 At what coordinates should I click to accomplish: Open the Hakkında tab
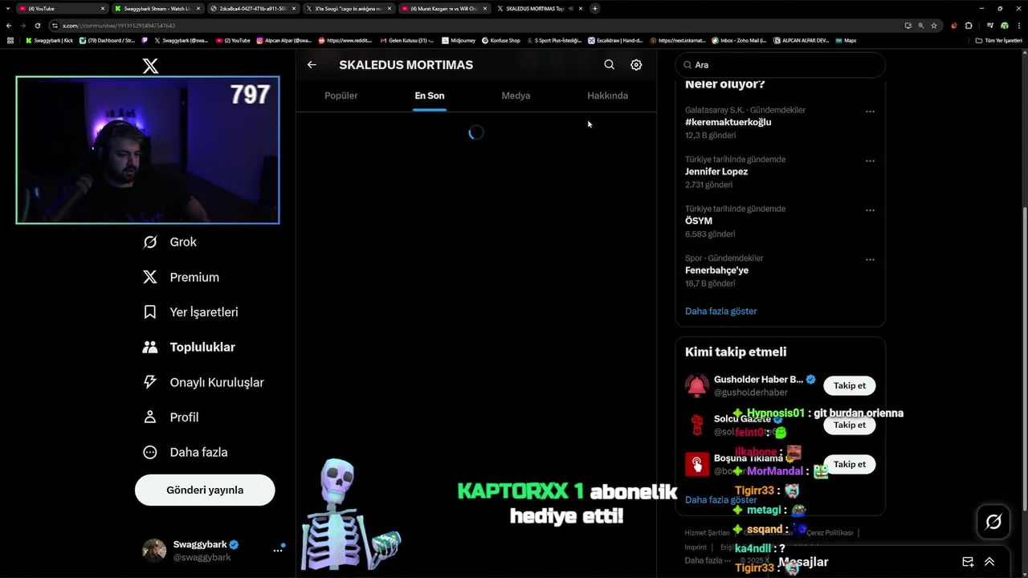pos(607,96)
